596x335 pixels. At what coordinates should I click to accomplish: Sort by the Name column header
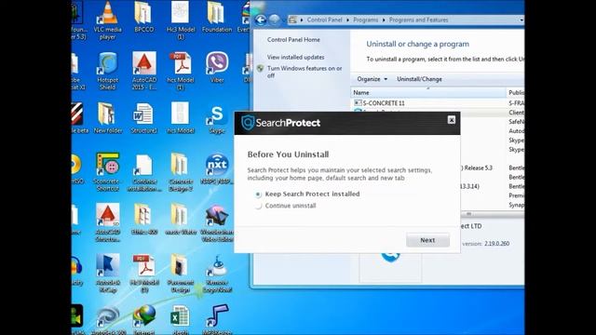(428, 92)
